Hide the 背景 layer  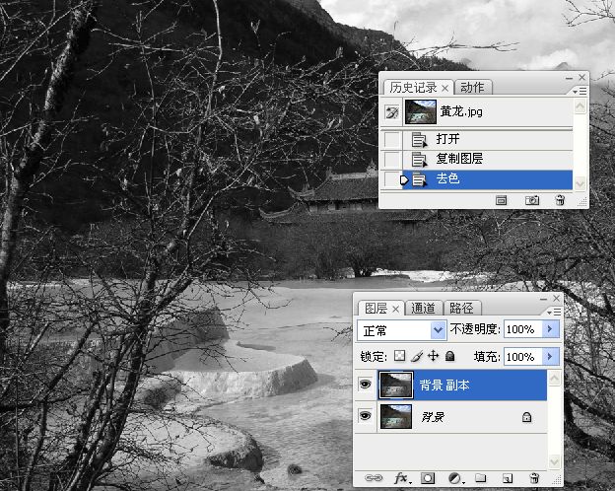[x=365, y=415]
